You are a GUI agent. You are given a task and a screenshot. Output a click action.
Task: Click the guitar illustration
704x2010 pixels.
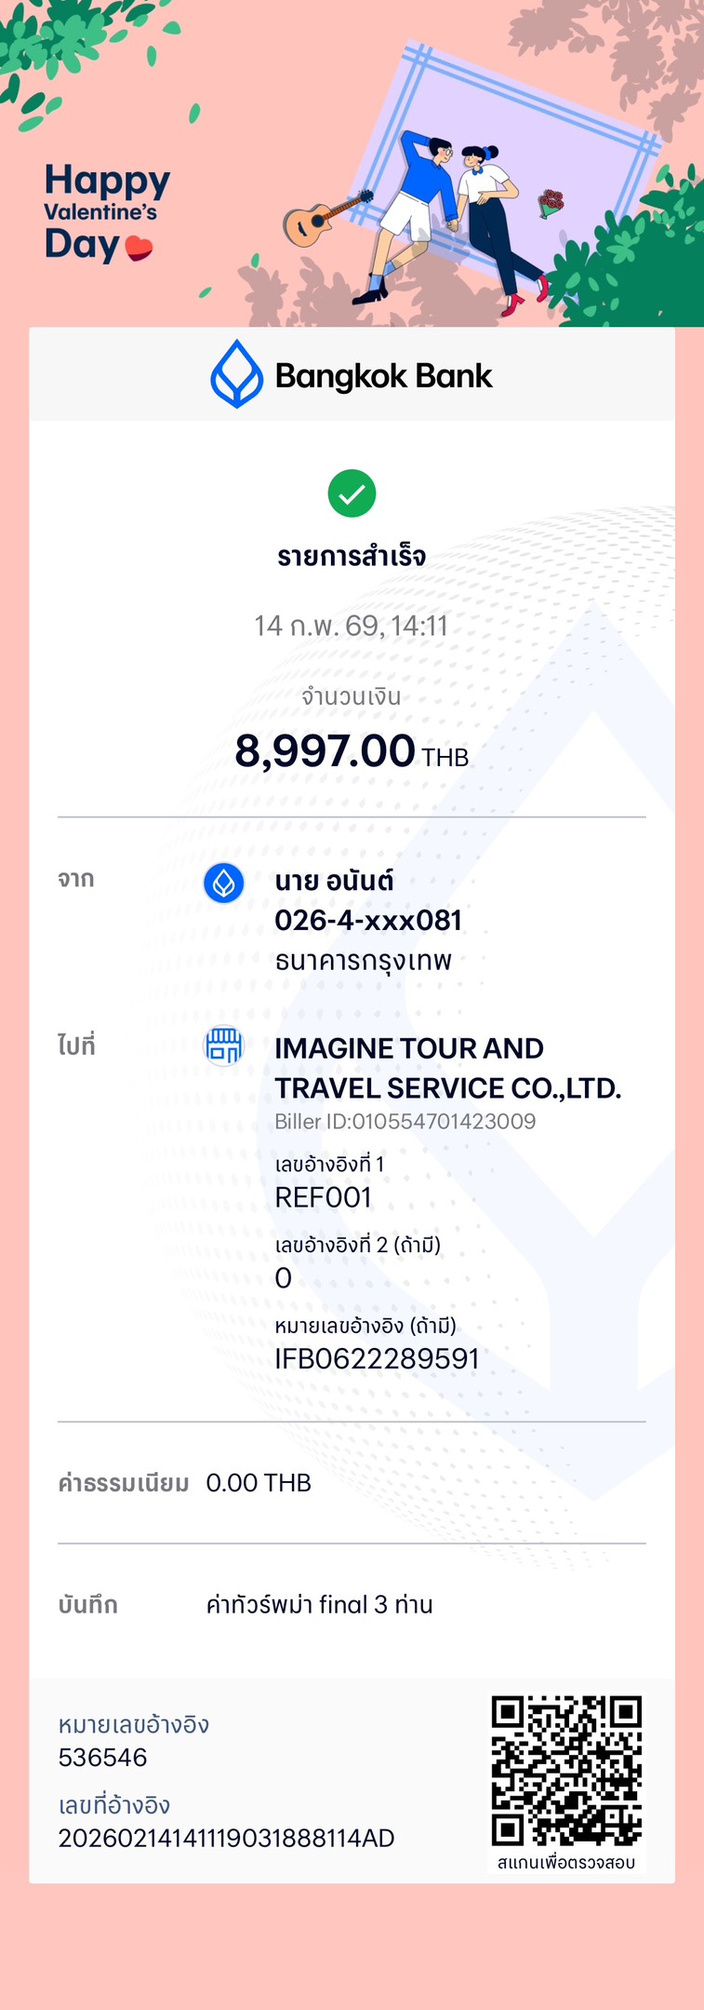pyautogui.click(x=321, y=219)
